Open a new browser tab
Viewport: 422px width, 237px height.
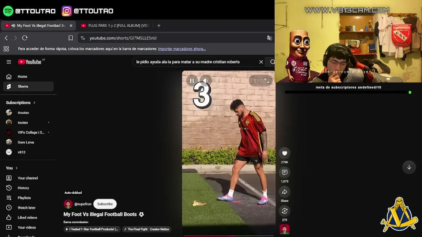point(159,26)
